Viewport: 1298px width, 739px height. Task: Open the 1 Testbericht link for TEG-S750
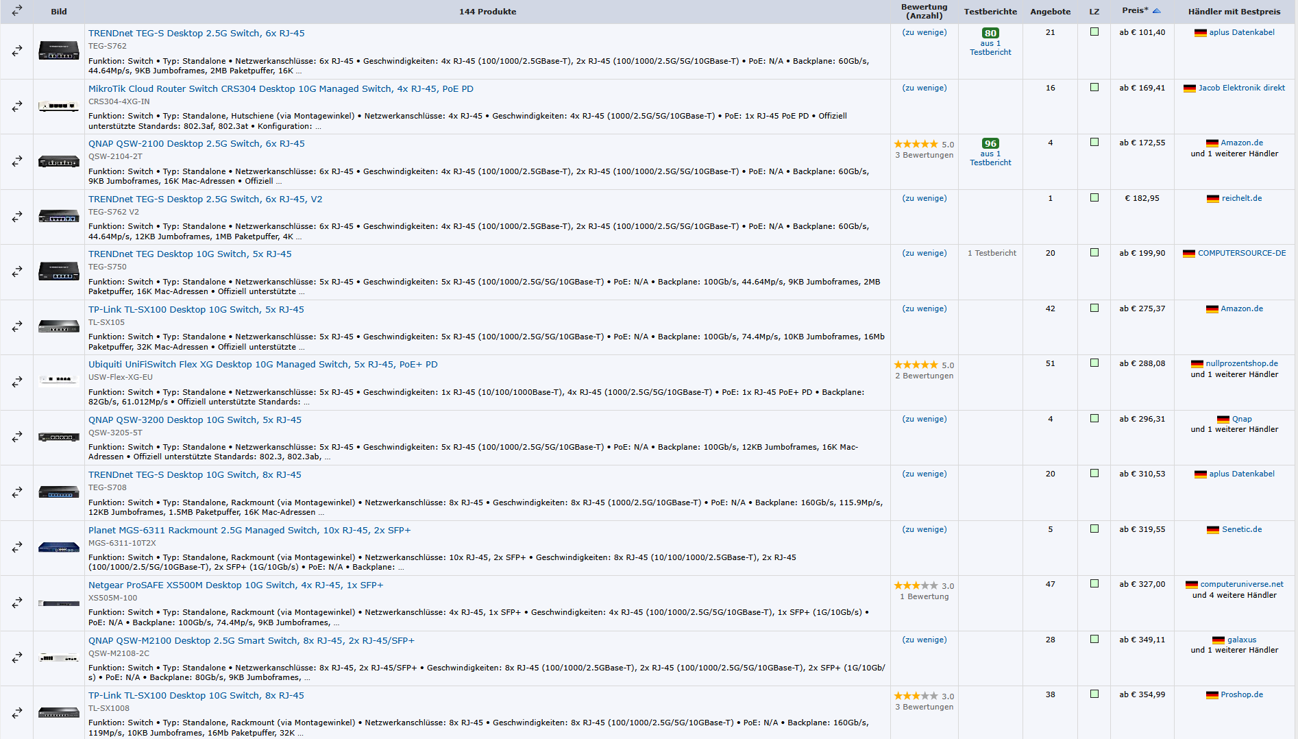click(992, 253)
